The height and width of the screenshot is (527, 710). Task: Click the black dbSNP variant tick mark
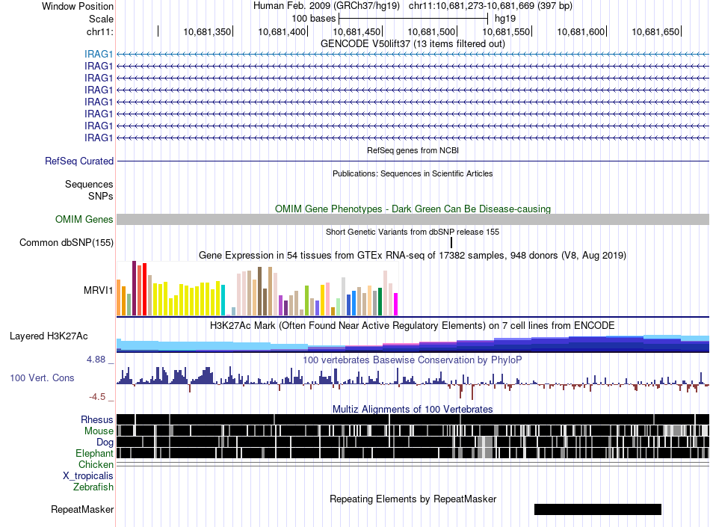pyautogui.click(x=451, y=243)
